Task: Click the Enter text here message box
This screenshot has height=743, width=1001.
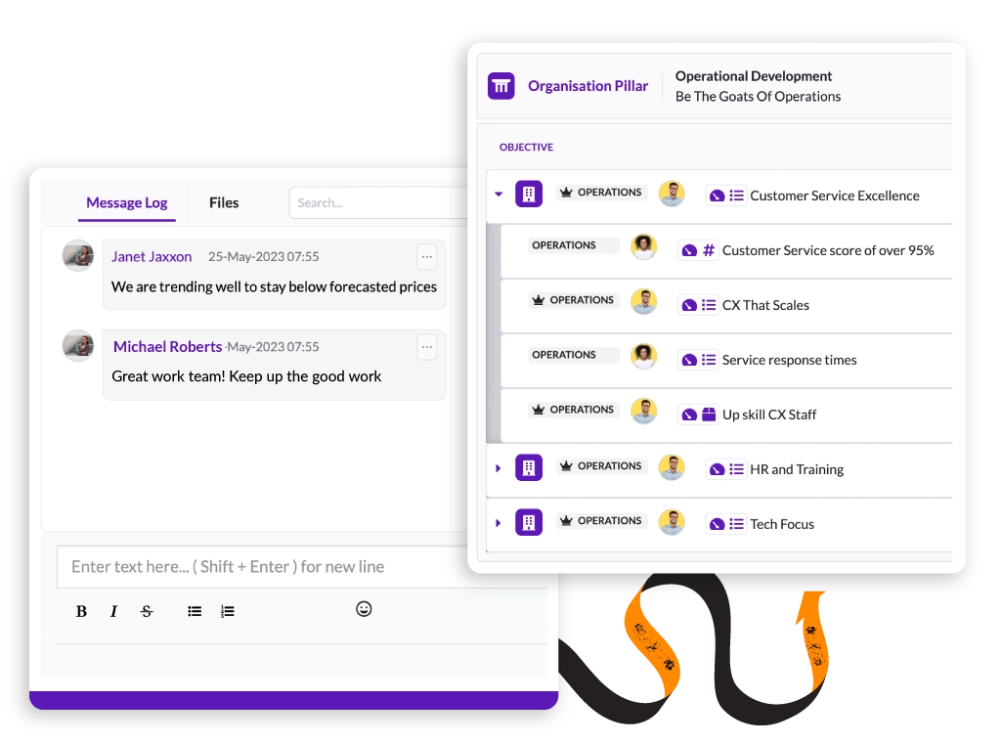Action: pyautogui.click(x=302, y=567)
